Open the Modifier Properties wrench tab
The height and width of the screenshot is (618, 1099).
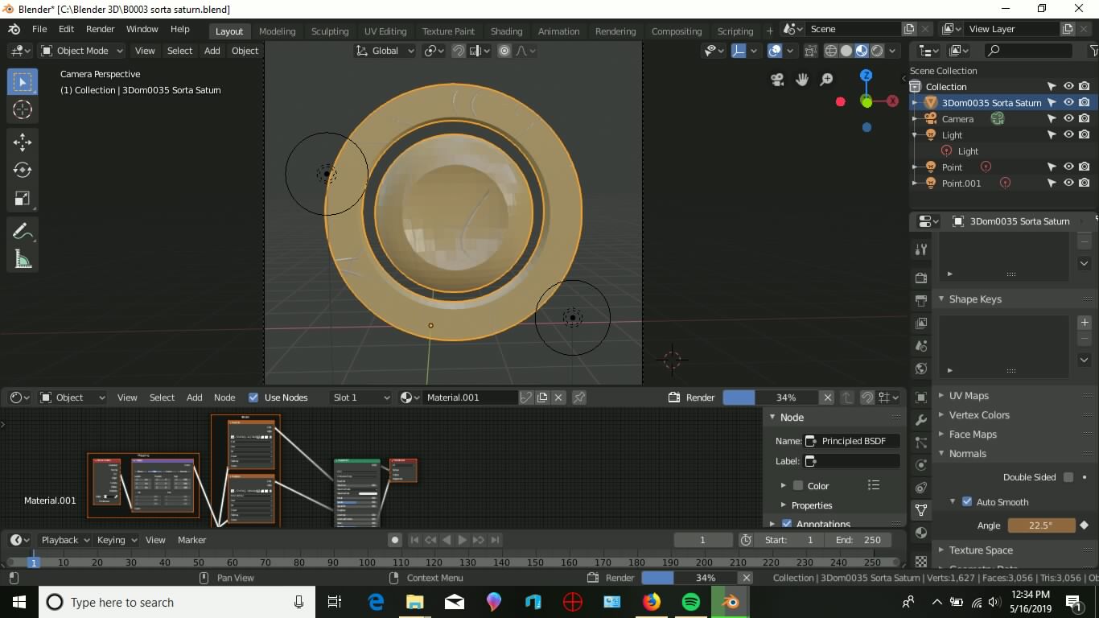(920, 419)
